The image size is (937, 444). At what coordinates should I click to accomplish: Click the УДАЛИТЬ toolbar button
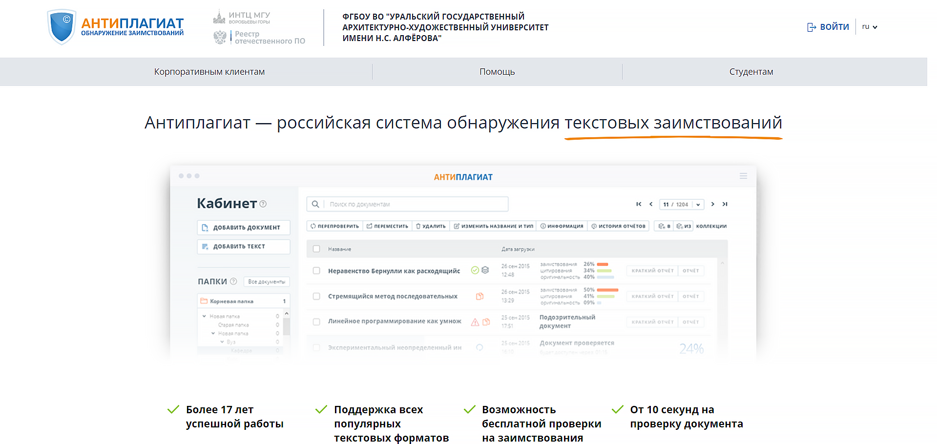(431, 226)
